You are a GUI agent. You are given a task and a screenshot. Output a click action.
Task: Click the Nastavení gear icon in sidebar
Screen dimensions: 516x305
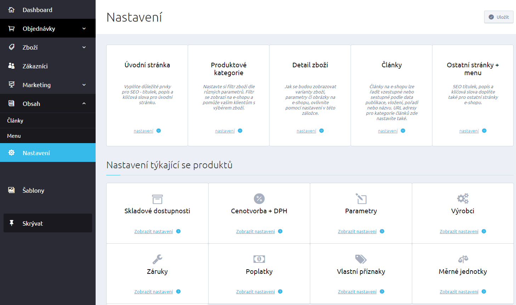point(11,153)
